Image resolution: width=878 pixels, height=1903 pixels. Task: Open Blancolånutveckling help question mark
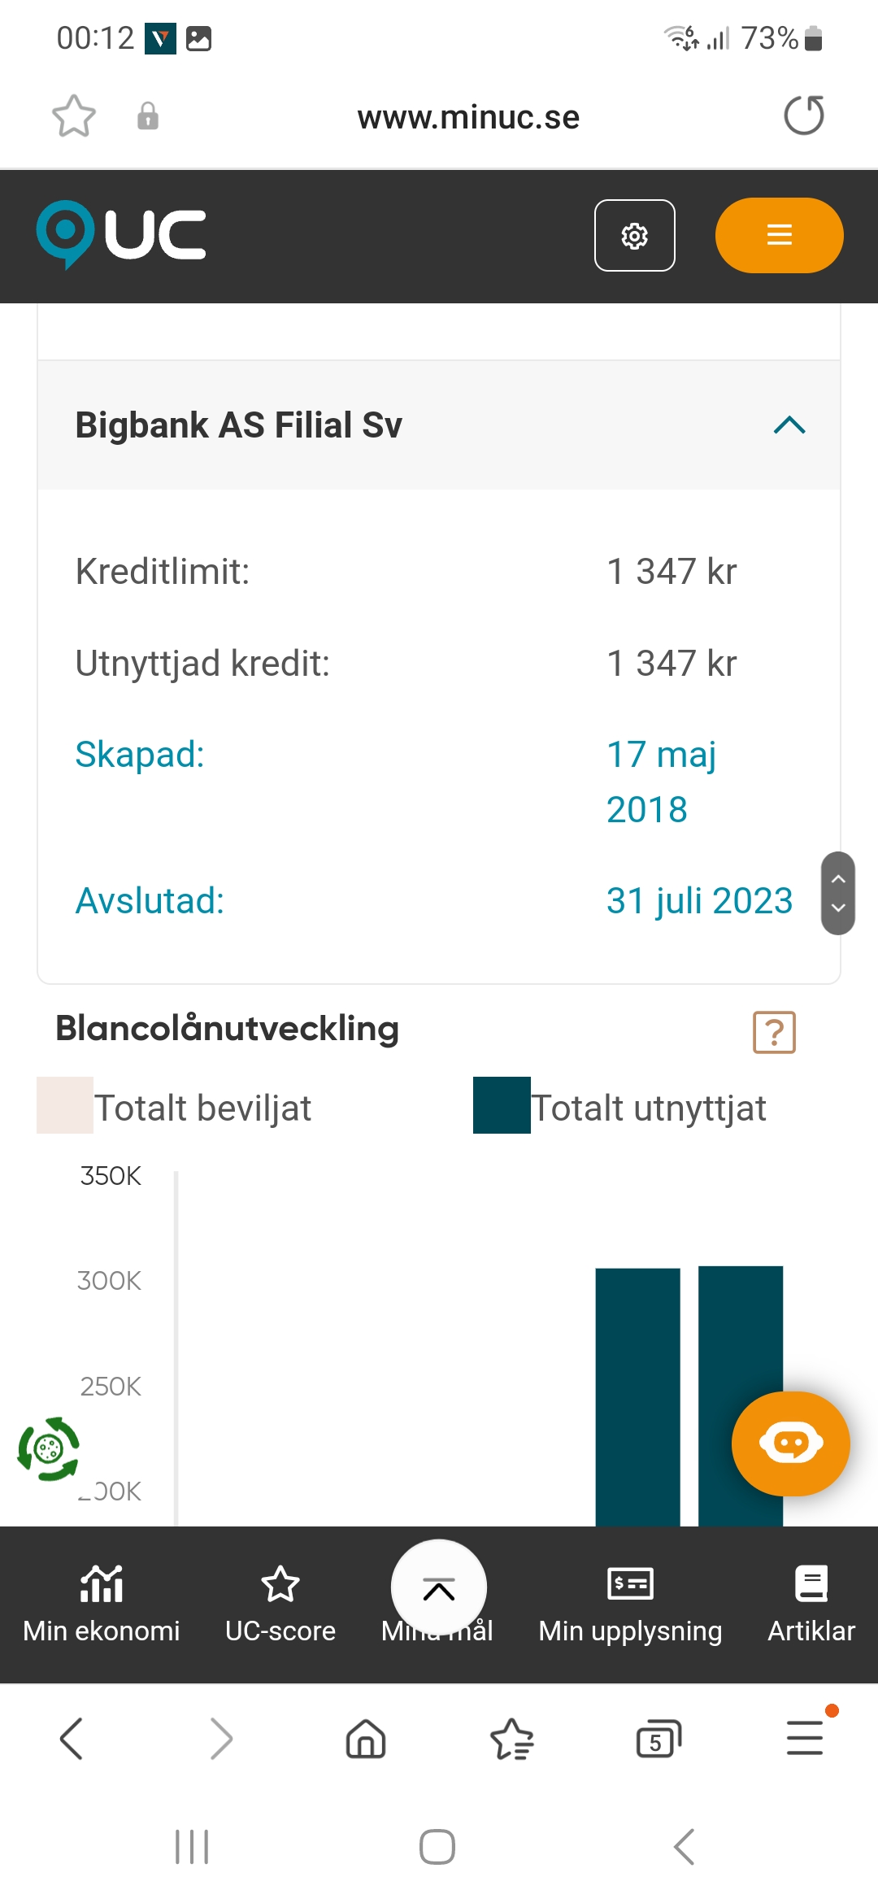(774, 1033)
